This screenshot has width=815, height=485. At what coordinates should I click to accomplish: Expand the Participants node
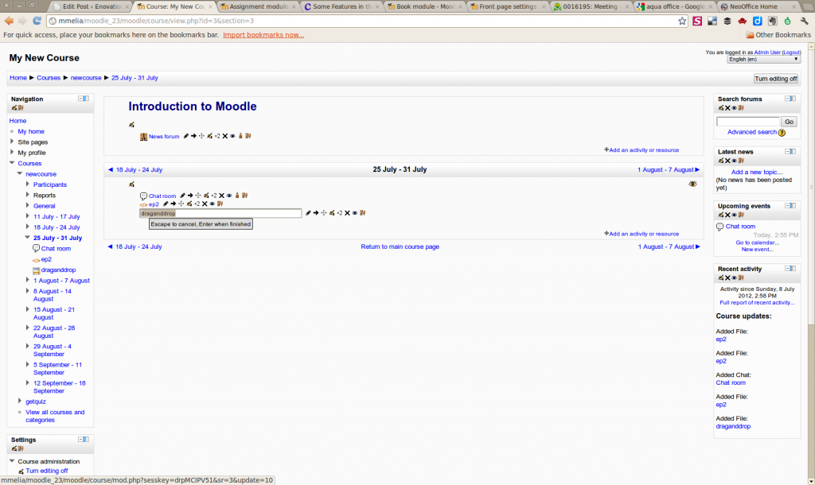(28, 184)
